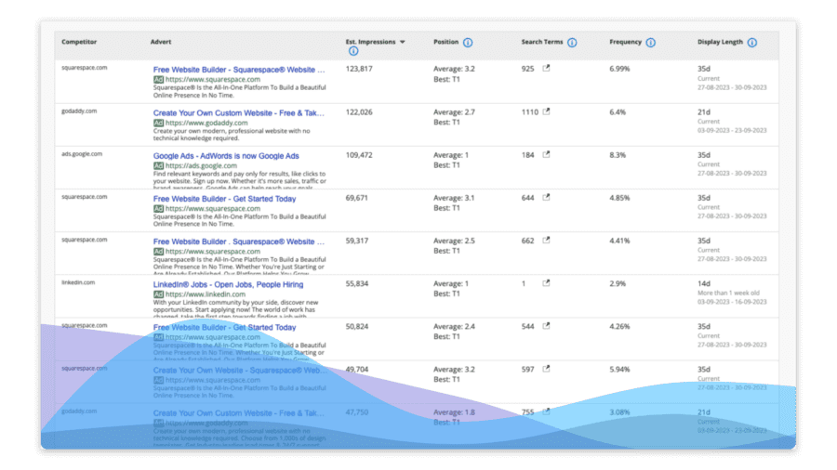Viewport: 837px width, 470px height.
Task: Click https://www.godaddy.com URL in 122,026 row
Action: [x=206, y=123]
